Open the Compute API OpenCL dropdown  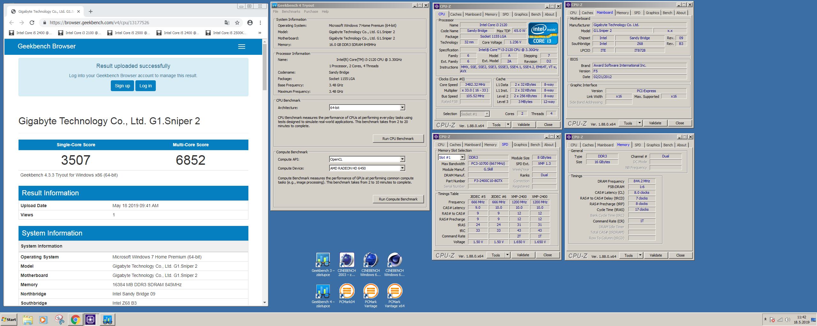[x=367, y=159]
